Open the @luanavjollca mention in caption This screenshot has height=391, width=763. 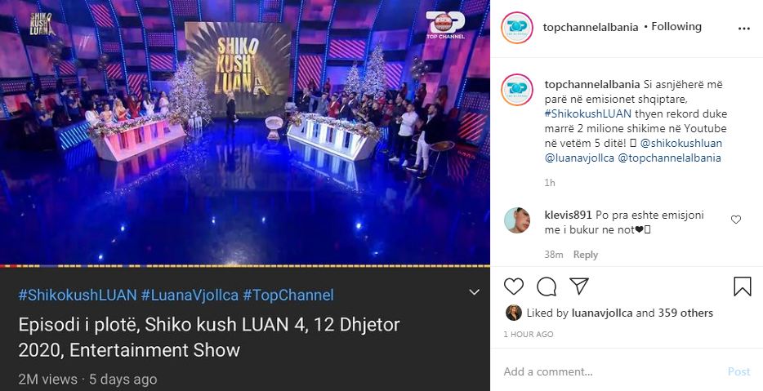coord(579,158)
